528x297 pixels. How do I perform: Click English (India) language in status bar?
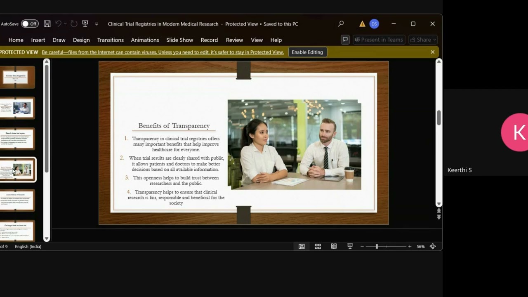(x=28, y=247)
